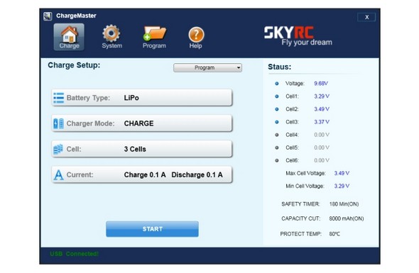This screenshot has width=419, height=273.
Task: Click the Current ampere 'A' icon
Action: click(x=58, y=175)
